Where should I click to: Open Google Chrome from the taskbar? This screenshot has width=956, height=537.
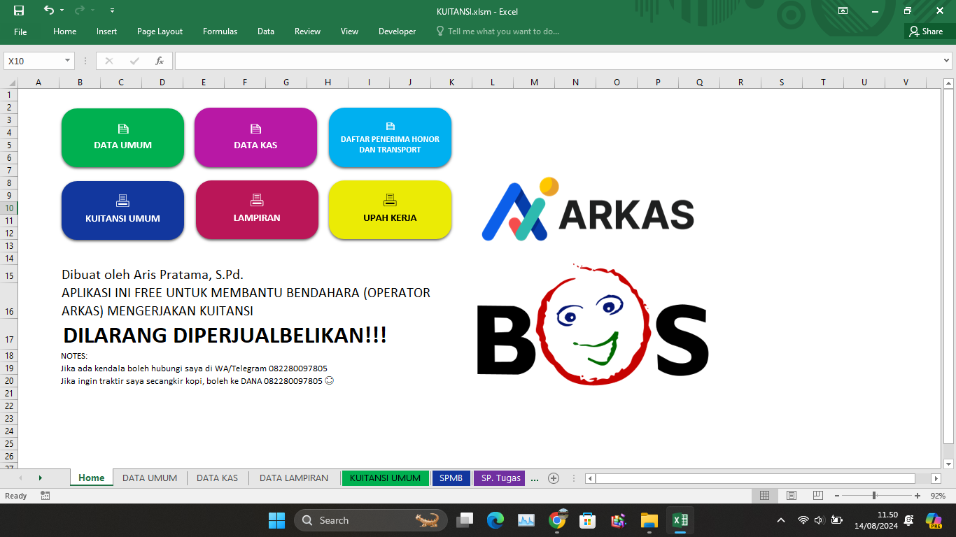[x=557, y=520]
